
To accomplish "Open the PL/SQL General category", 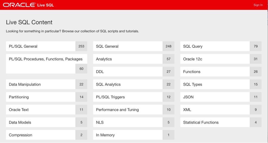I will [x=40, y=46].
